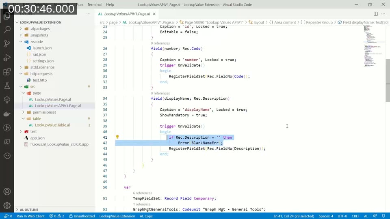Click errors and warnings count in status bar
The width and height of the screenshot is (390, 219).
[x=57, y=216]
